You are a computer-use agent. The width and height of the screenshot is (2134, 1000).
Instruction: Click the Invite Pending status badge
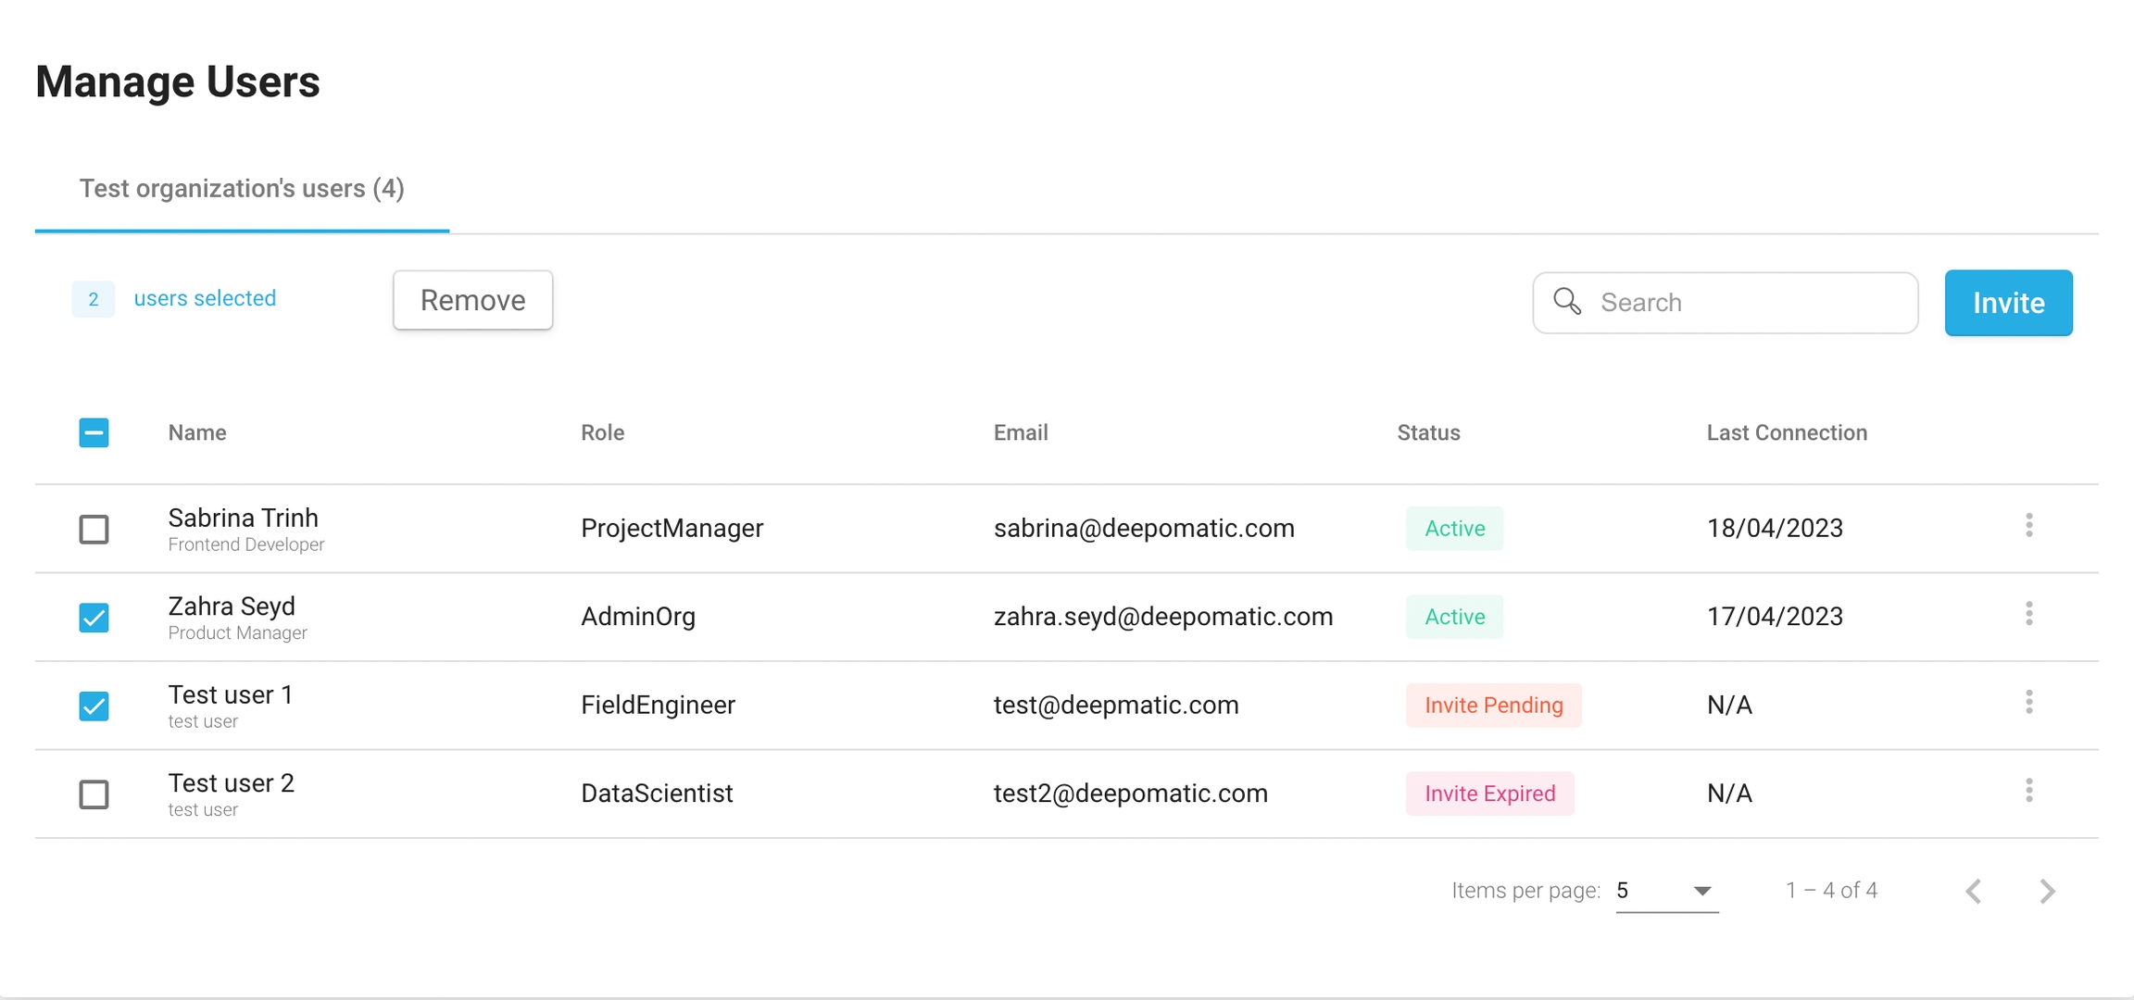click(x=1493, y=706)
